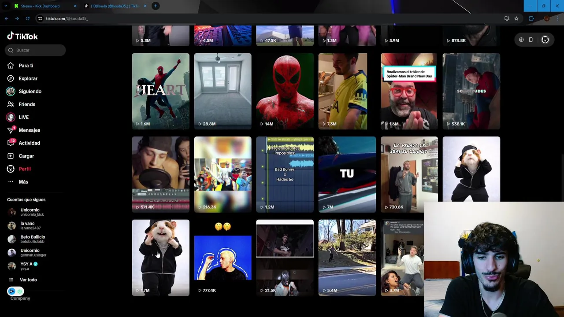Open Spider-Man Brand New Day trailer video
This screenshot has height=317, width=564.
pyautogui.click(x=409, y=91)
